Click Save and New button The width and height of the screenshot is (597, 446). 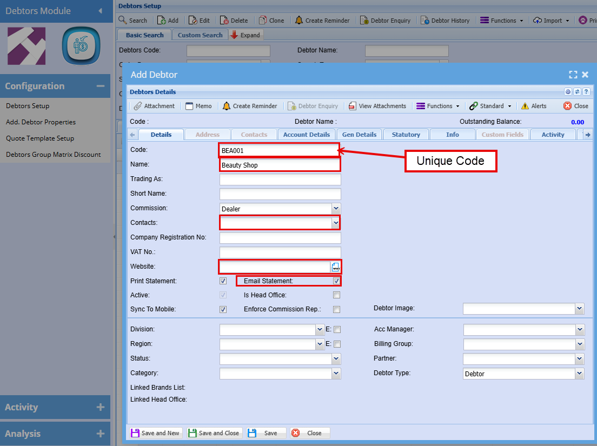point(155,433)
